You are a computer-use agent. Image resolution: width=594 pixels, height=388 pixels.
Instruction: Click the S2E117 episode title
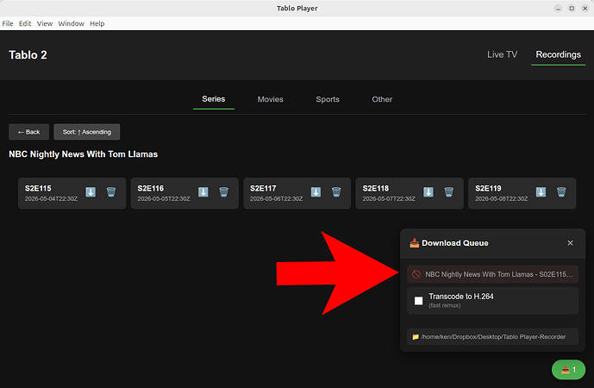point(263,188)
